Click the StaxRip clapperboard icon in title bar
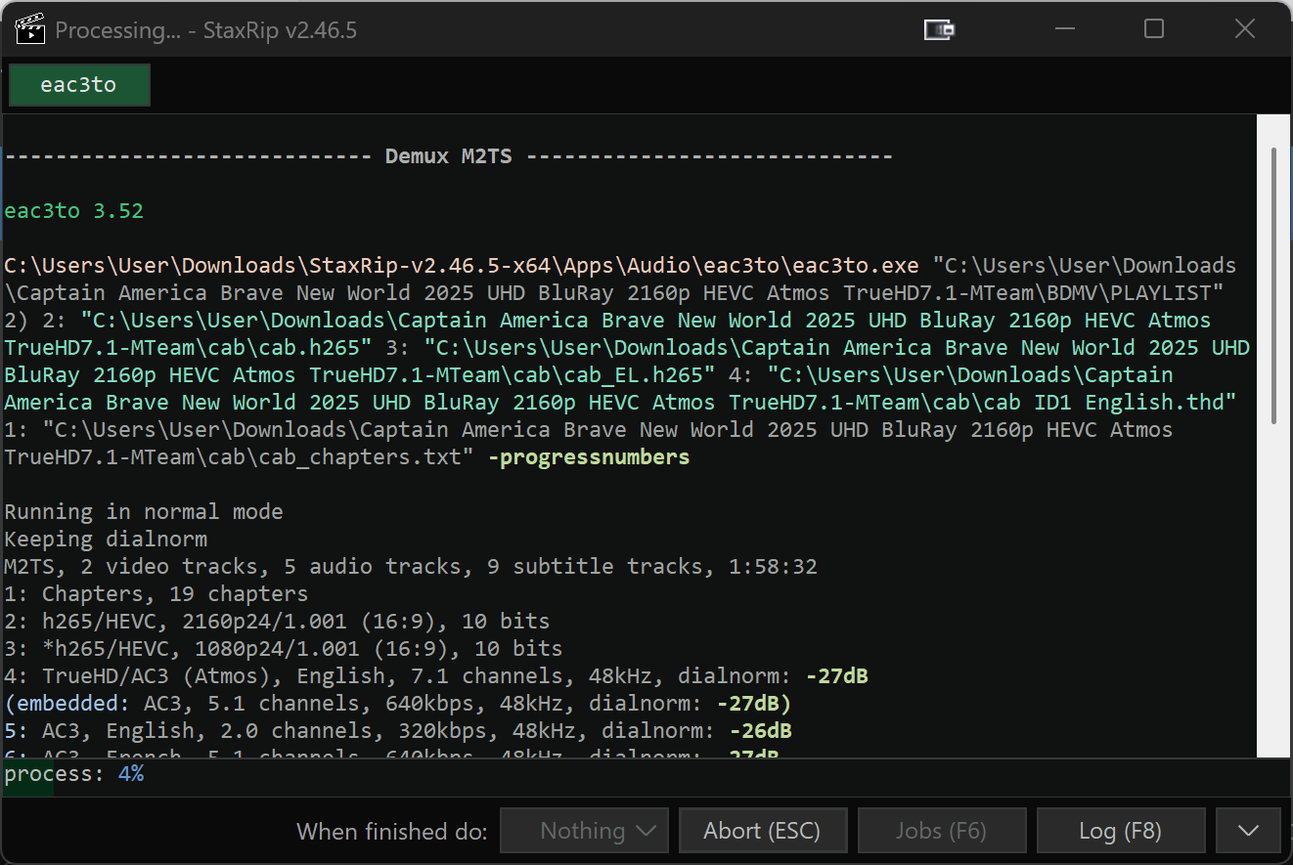1293x865 pixels. [31, 29]
